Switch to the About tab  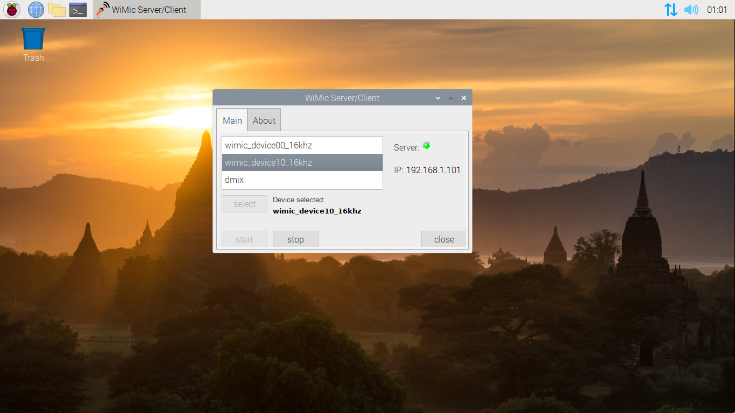coord(264,120)
